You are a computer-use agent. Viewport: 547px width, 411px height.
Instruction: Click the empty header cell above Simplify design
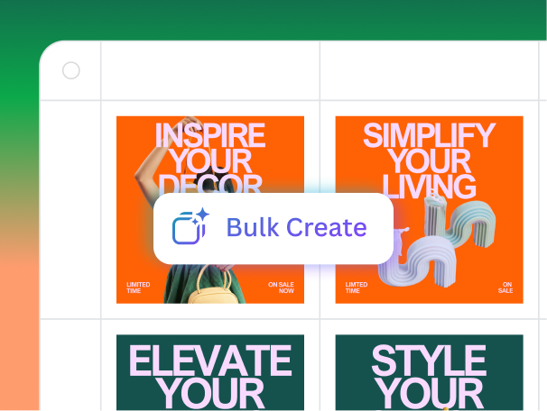[x=429, y=70]
